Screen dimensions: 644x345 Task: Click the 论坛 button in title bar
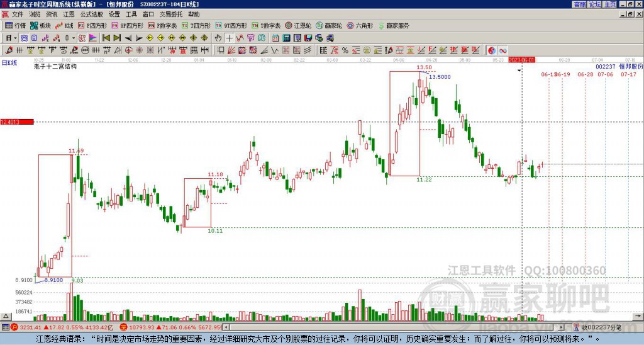[595, 4]
